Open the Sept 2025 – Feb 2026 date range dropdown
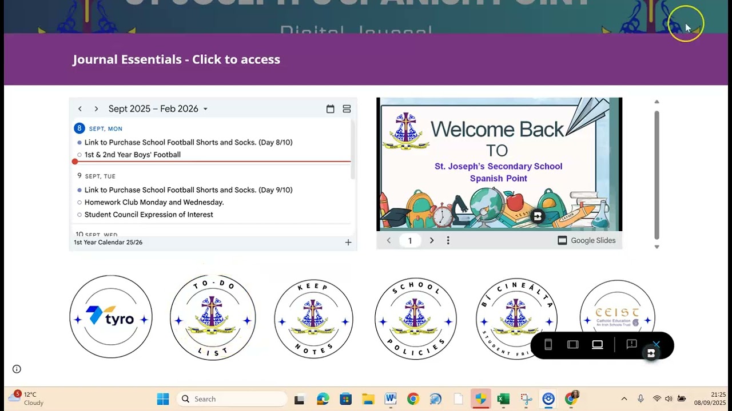Viewport: 732px width, 411px height. pyautogui.click(x=158, y=109)
